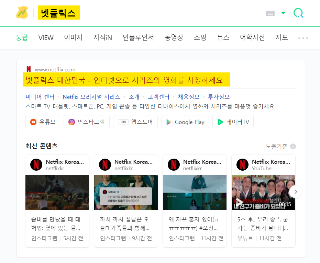
Task: Open the www.netflix.com URL link
Action: tap(55, 69)
